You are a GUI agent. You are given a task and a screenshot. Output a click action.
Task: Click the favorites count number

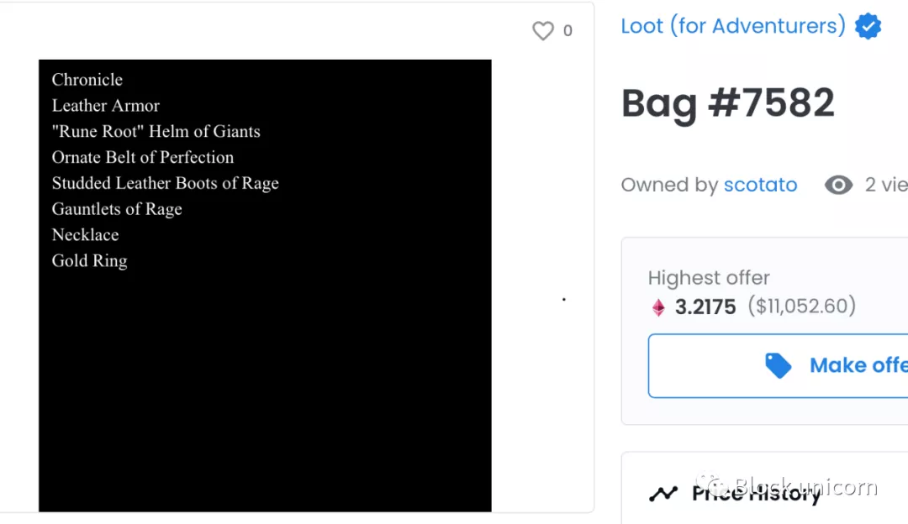567,31
